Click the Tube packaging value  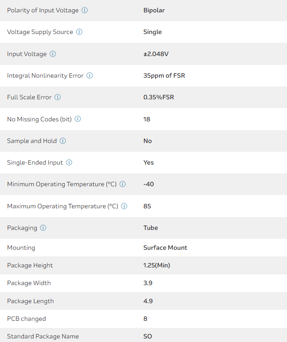tap(151, 228)
